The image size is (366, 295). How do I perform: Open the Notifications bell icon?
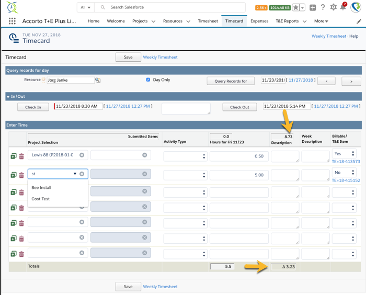coord(343,7)
